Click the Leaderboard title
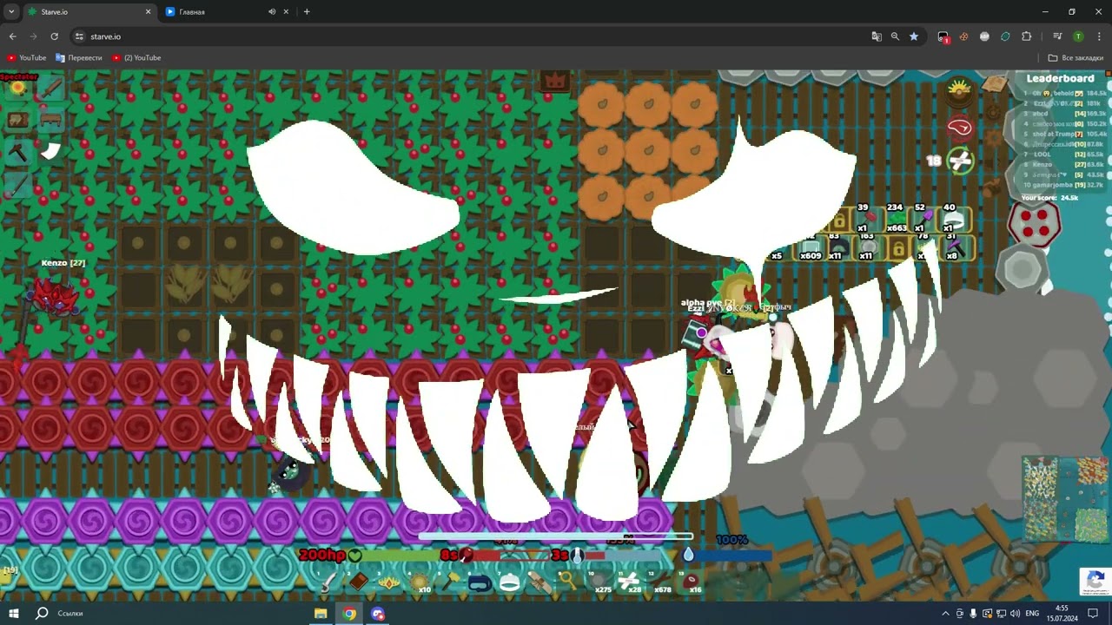The height and width of the screenshot is (625, 1112). 1060,78
